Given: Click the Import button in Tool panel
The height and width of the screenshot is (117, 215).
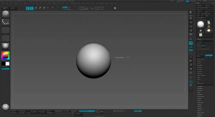Looking at the screenshot, I should (200, 12).
